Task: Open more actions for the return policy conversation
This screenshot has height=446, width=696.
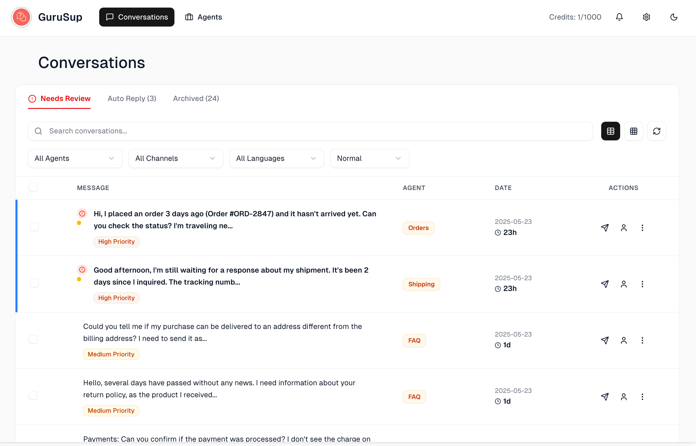Action: (x=642, y=397)
